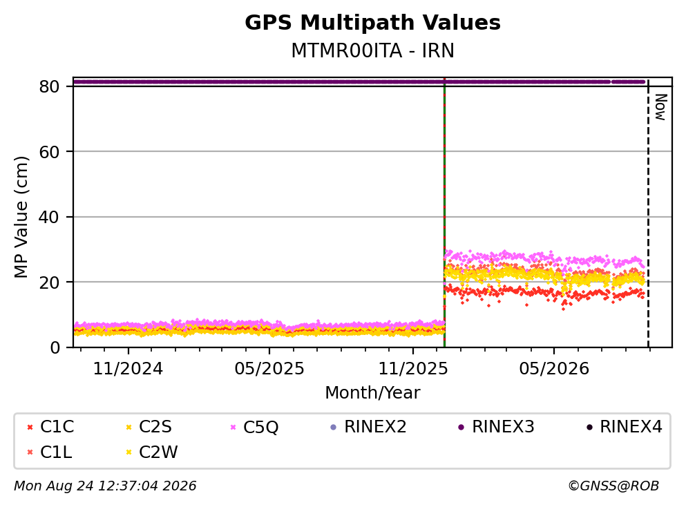The image size is (686, 507).
Task: Click the 11/2024 x-axis tick label
Action: pyautogui.click(x=128, y=370)
